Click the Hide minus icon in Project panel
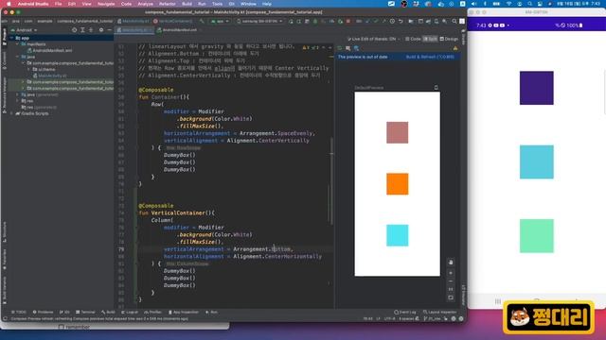Image resolution: width=606 pixels, height=340 pixels. 110,29
